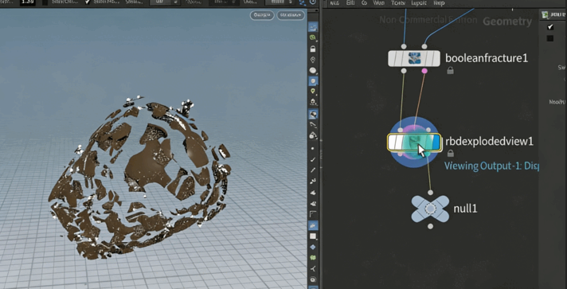This screenshot has width=567, height=289.
Task: Click the booleanfracture1 node label
Action: 487,58
